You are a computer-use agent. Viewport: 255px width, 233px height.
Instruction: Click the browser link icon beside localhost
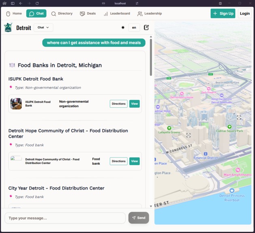click(103, 3)
